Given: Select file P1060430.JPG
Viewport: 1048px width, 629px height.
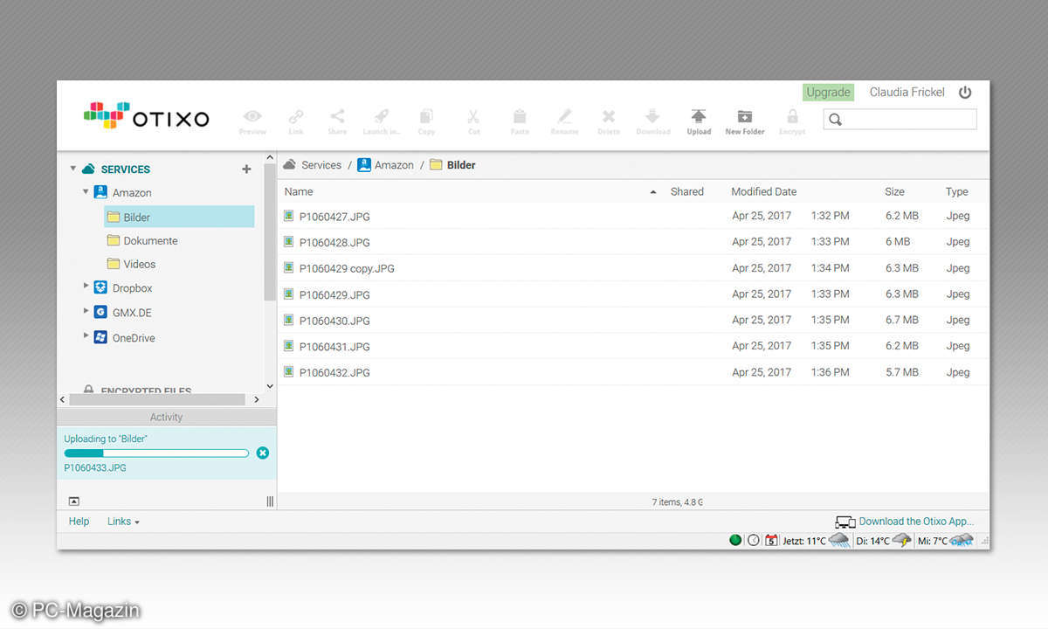Looking at the screenshot, I should (334, 321).
